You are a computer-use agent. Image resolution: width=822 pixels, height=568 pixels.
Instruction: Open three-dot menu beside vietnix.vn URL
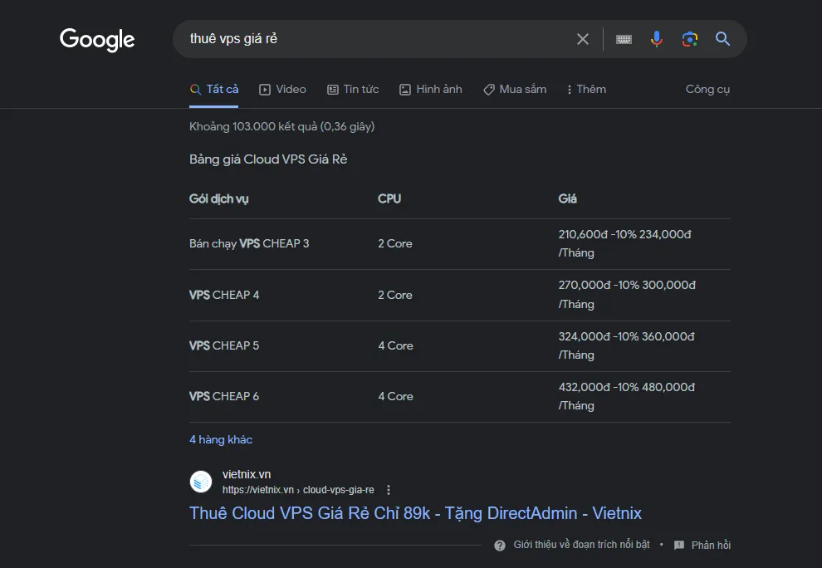pos(389,490)
